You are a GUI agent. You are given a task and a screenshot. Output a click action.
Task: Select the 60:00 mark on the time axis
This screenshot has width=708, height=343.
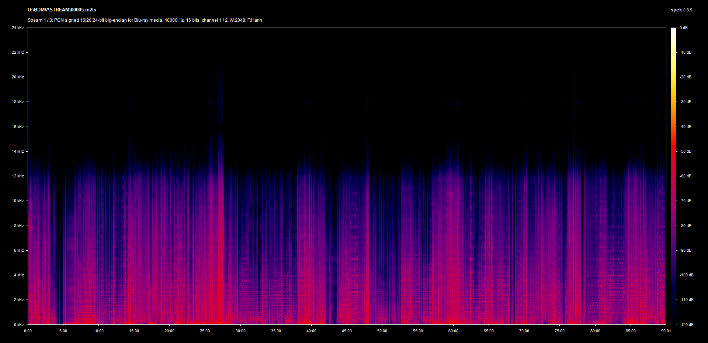pos(453,331)
